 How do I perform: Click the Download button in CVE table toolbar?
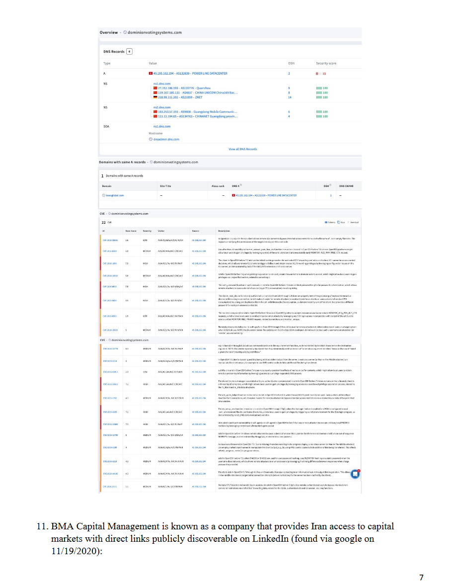[x=353, y=222]
